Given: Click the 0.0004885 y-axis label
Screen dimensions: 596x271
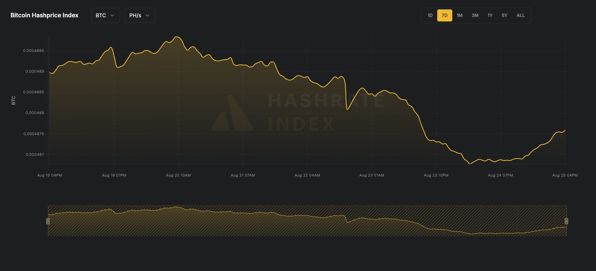Looking at the screenshot, I should tap(33, 92).
